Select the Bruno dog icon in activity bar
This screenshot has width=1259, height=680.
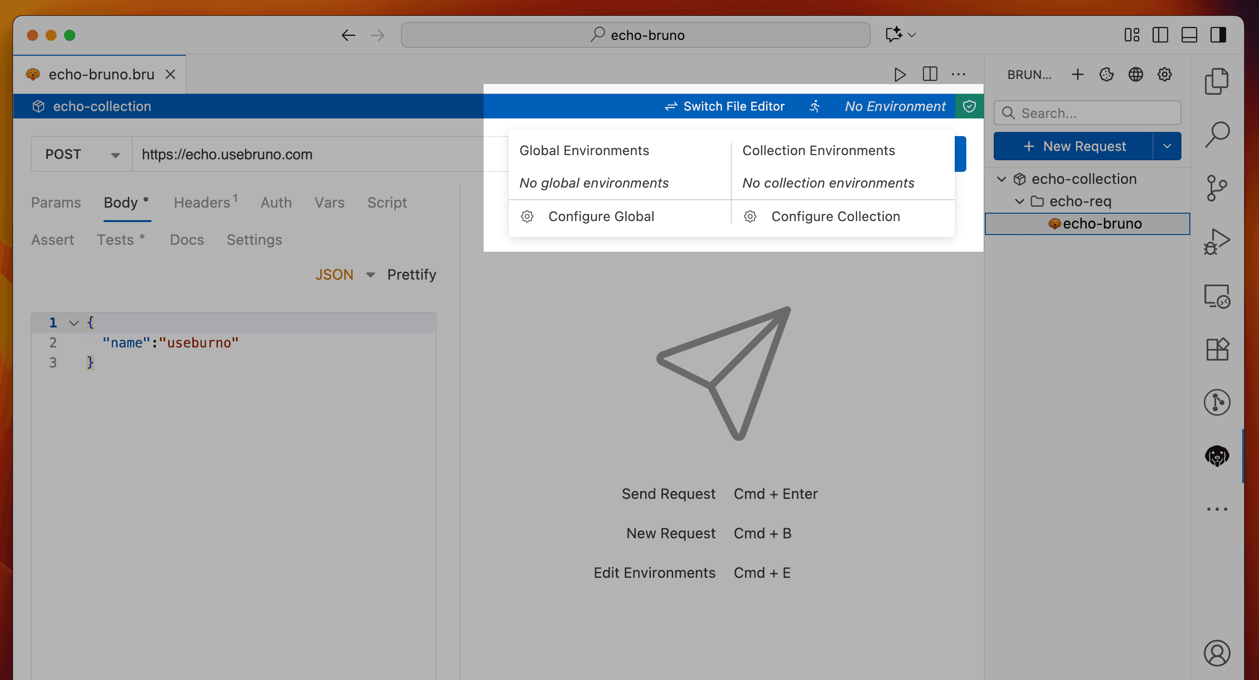click(1218, 455)
